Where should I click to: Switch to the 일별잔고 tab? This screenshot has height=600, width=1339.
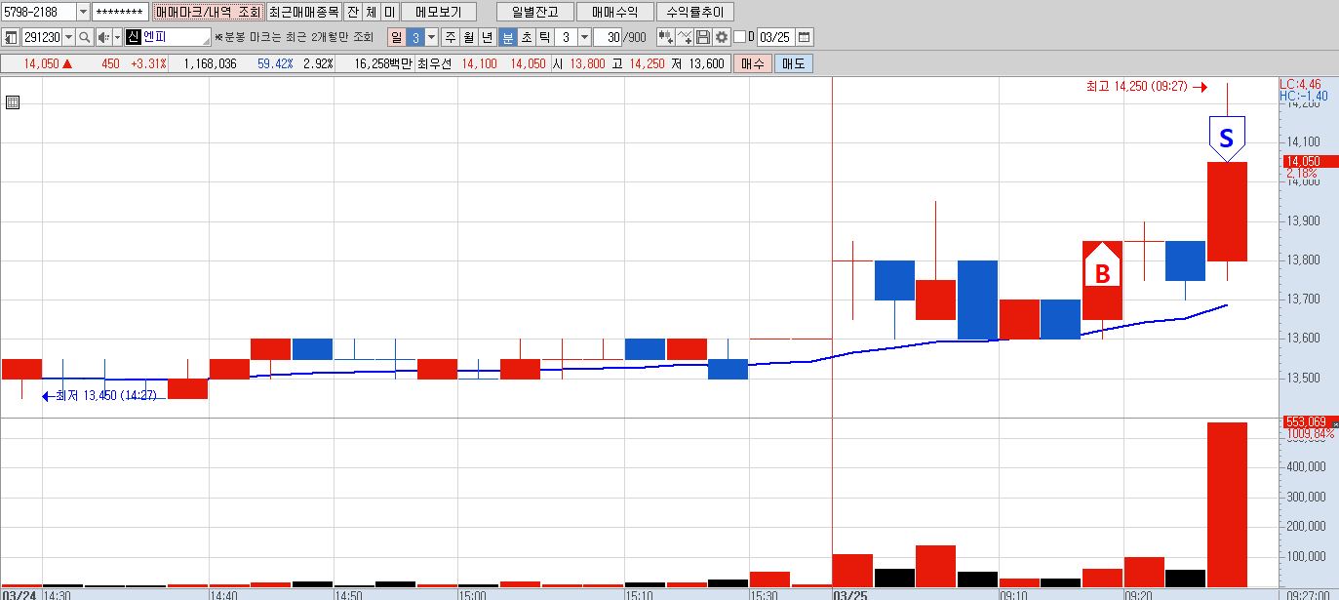tap(534, 12)
